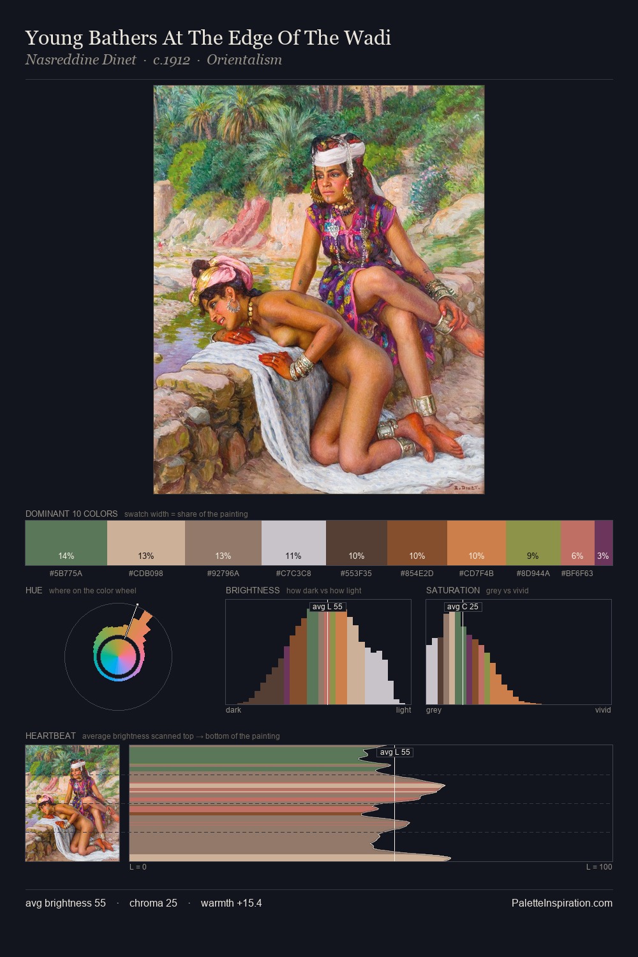638x957 pixels.
Task: Click the hue color wheel chart
Action: tap(119, 657)
